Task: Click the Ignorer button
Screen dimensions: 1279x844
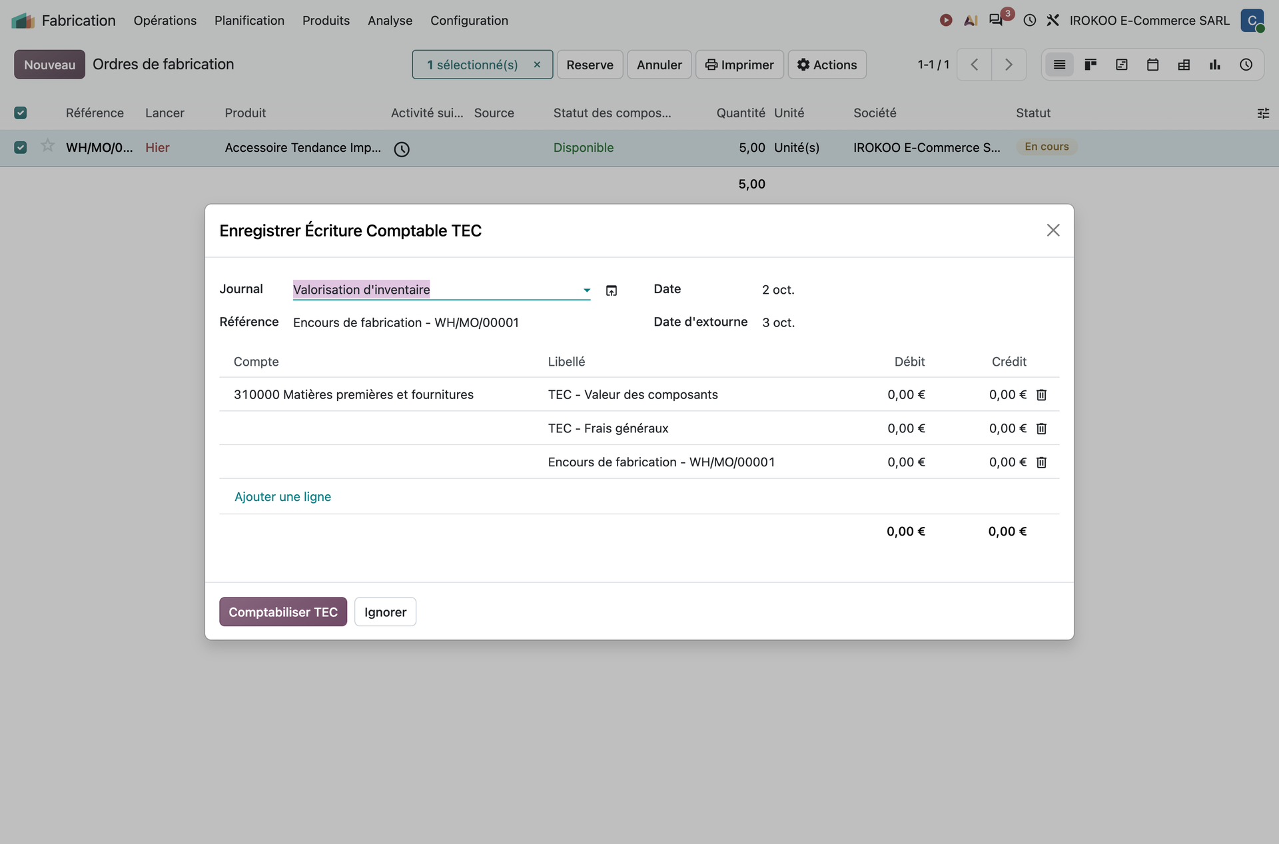Action: (x=385, y=612)
